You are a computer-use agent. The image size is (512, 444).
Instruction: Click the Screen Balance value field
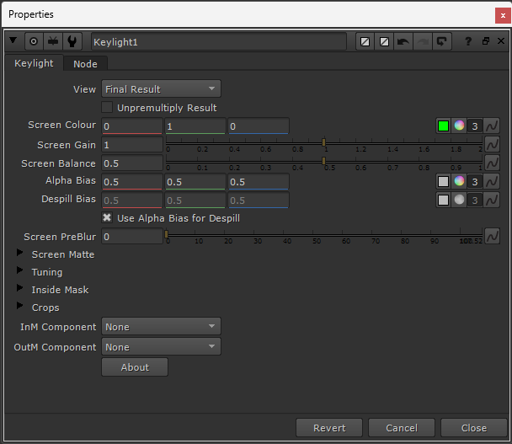[132, 163]
